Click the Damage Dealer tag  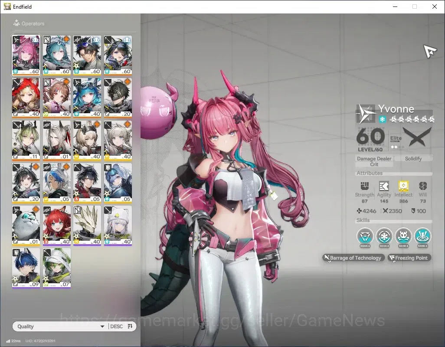tap(374, 159)
